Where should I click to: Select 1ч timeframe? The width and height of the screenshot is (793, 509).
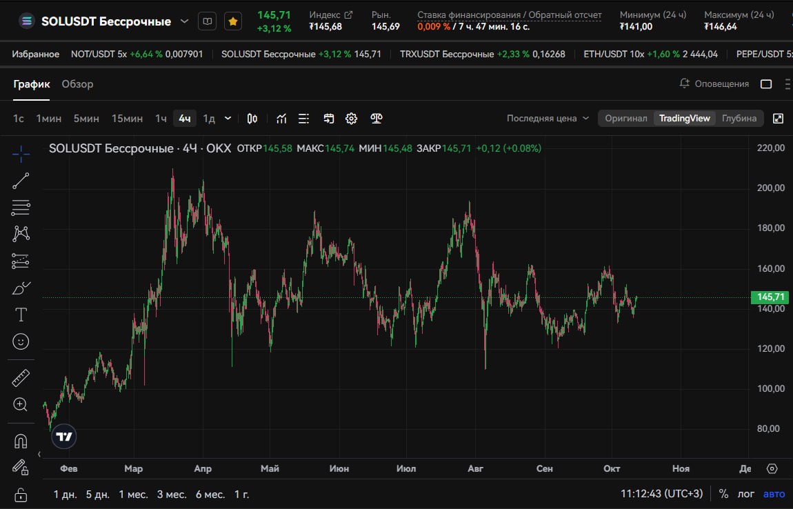click(161, 119)
